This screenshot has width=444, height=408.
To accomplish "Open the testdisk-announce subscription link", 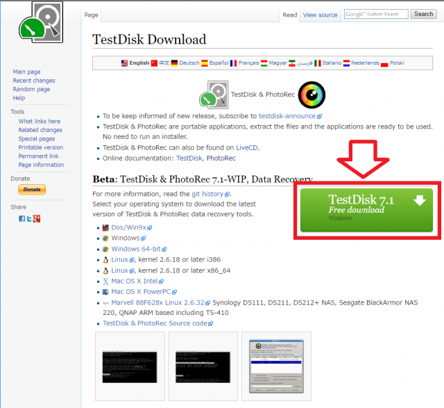I will (288, 116).
